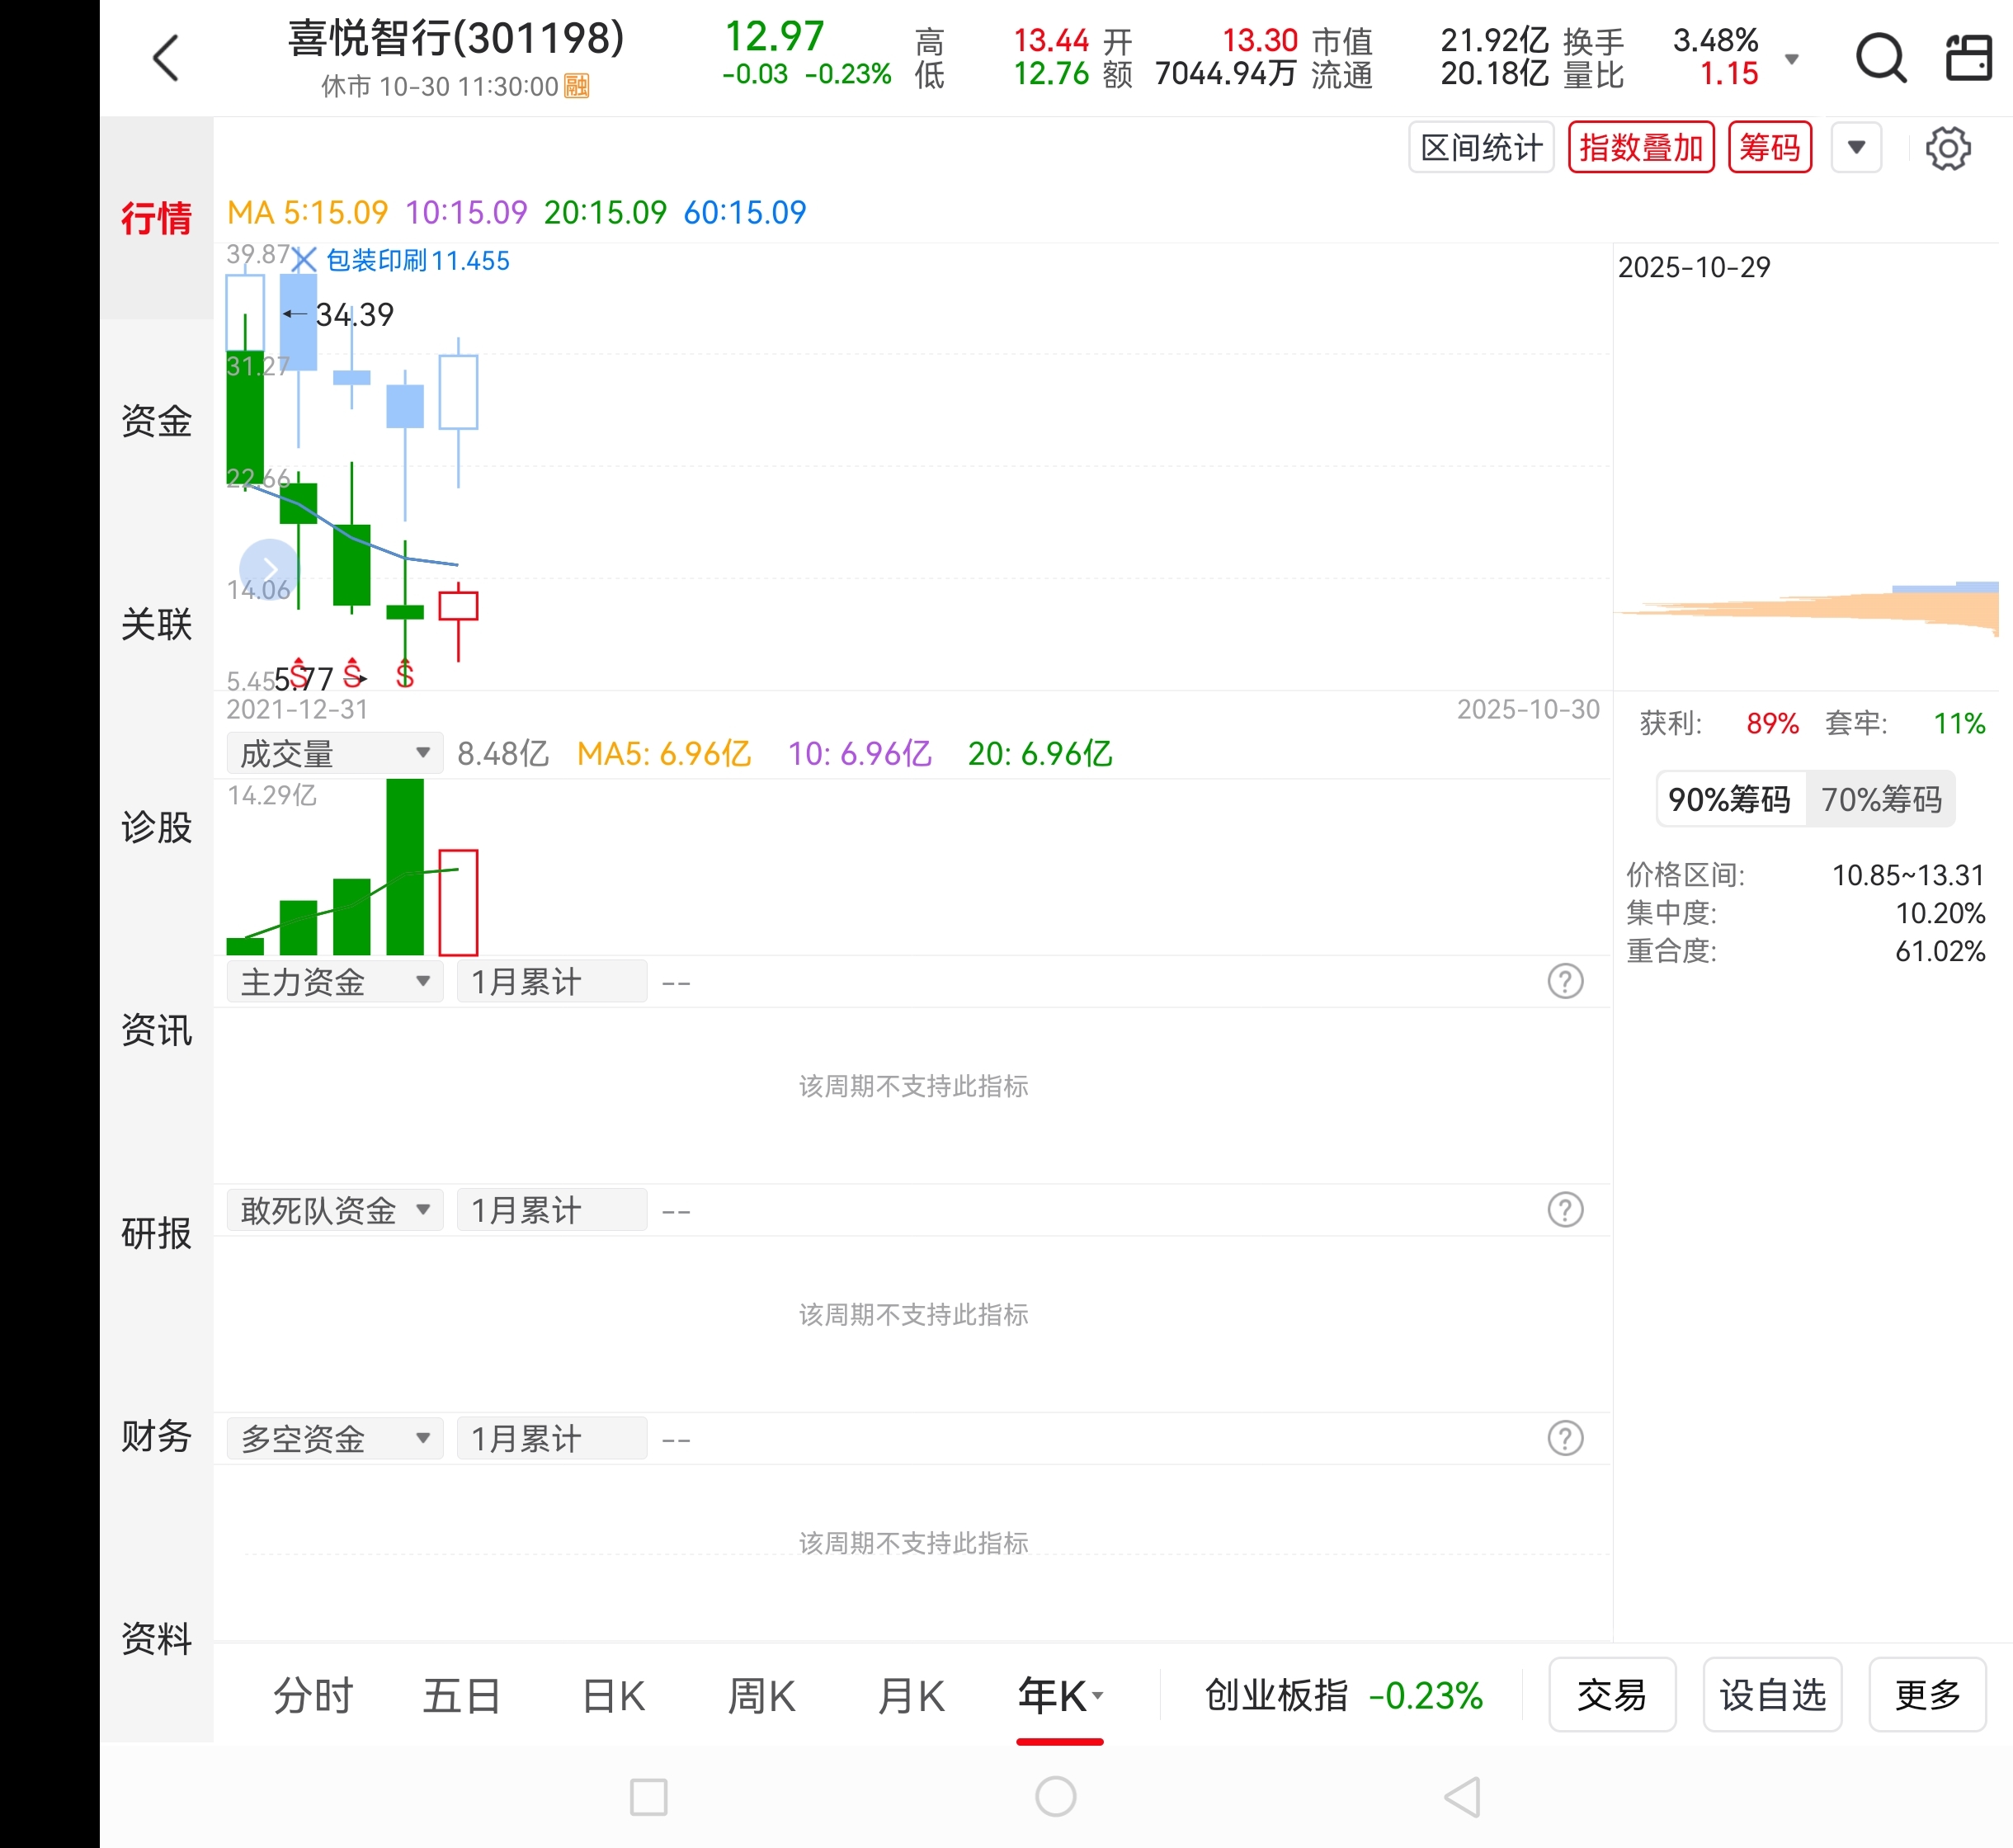
Task: Tap the round chart scroll arrow
Action: point(268,569)
